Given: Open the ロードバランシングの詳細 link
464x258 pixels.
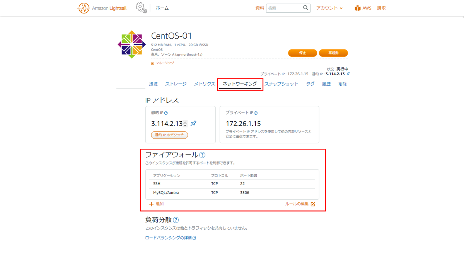Looking at the screenshot, I should (x=169, y=238).
